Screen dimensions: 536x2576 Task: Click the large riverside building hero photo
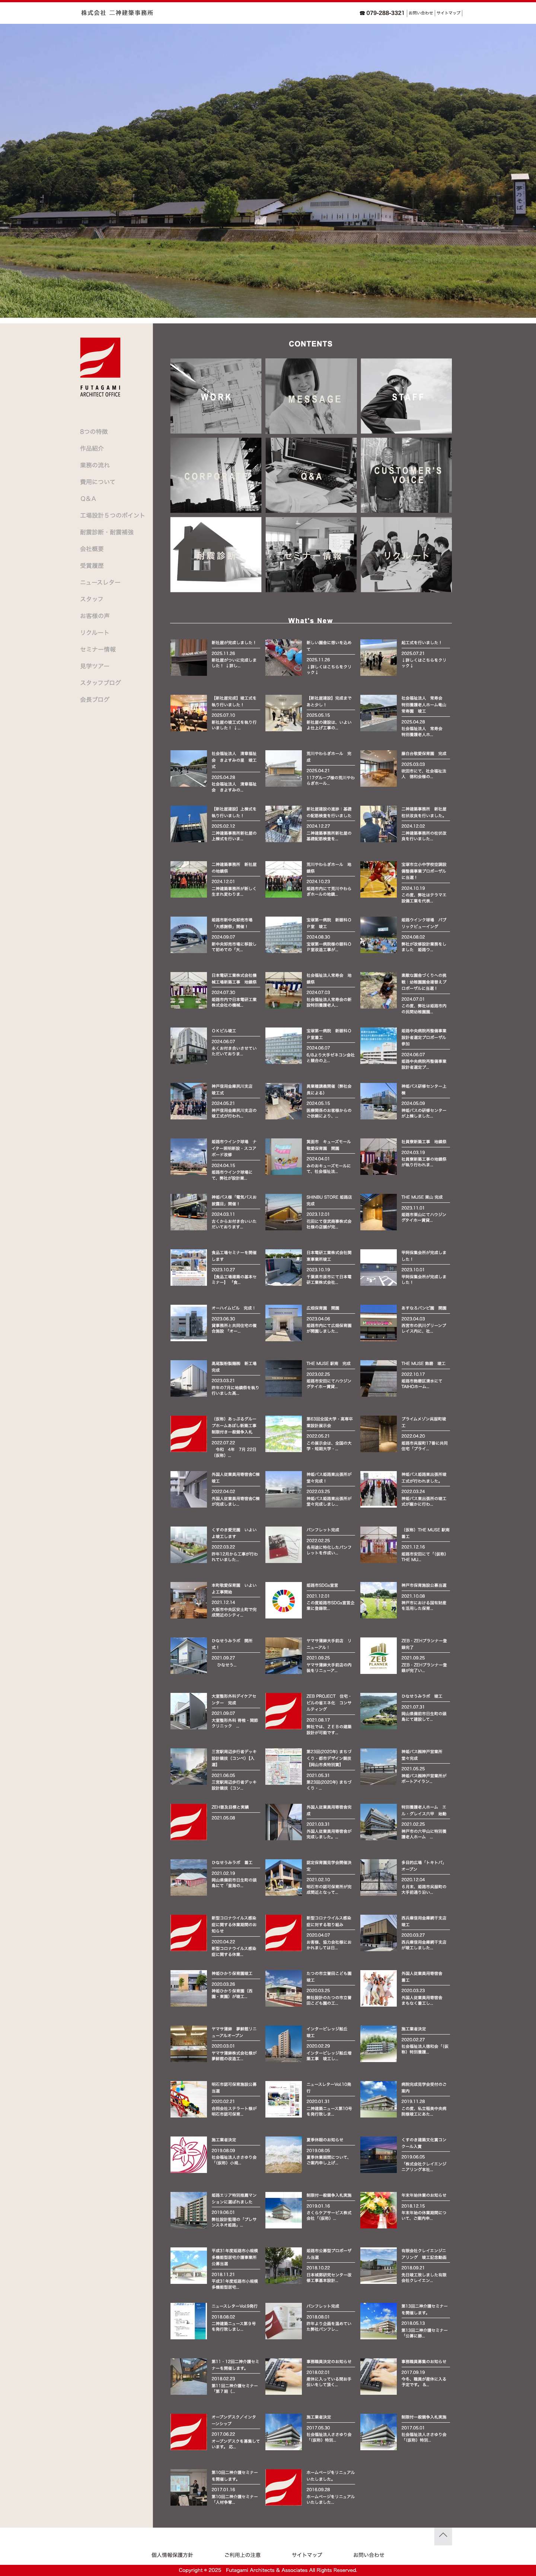point(268,170)
